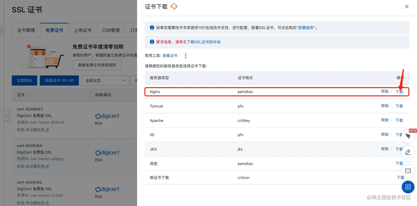The height and width of the screenshot is (206, 417).
Task: Open the 部署服务 purchase link
Action: (x=306, y=28)
